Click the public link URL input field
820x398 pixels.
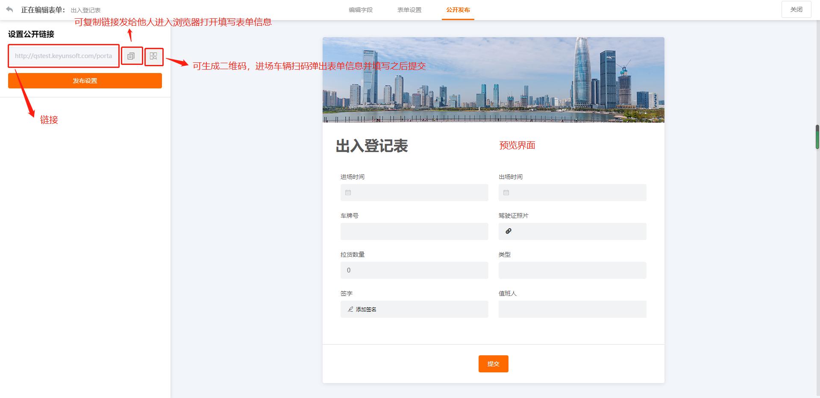click(x=63, y=56)
